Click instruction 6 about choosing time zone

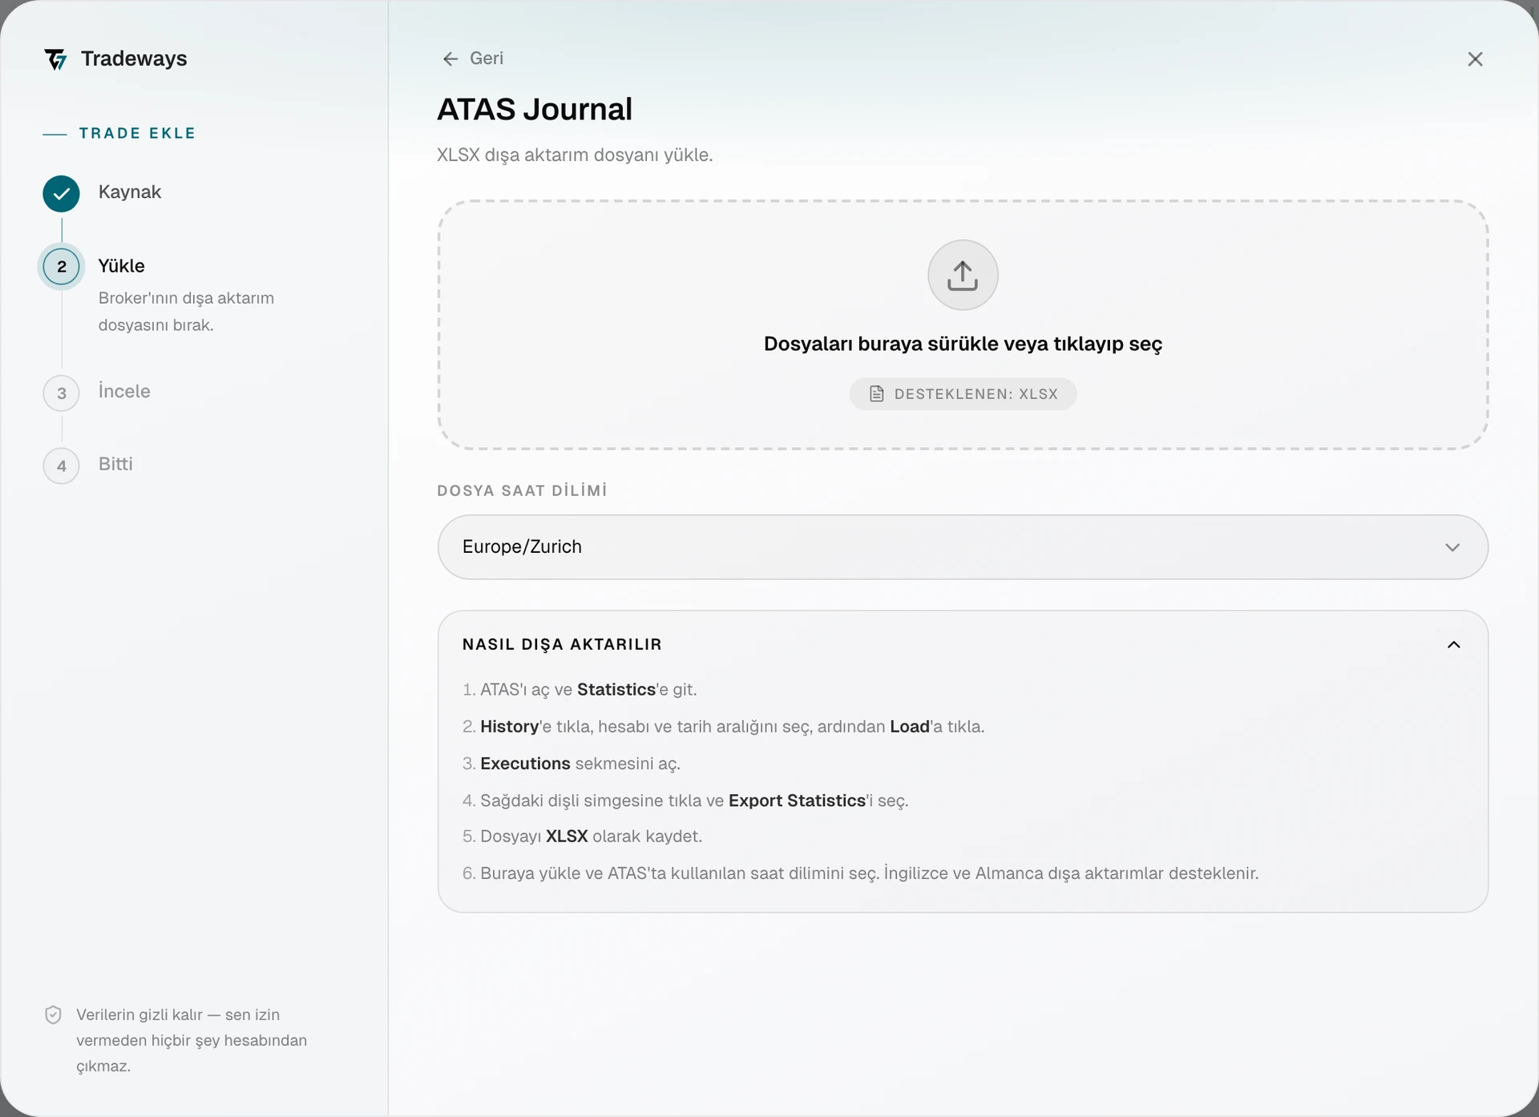pos(860,873)
